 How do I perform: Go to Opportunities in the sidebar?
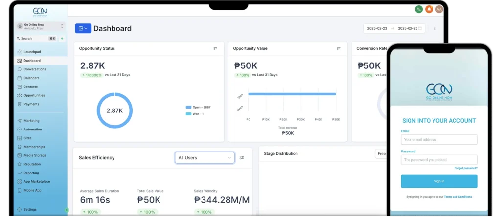click(x=34, y=95)
